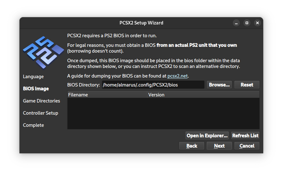The image size is (283, 175).
Task: Click the Browse... button for BIOS directory
Action: 219,85
